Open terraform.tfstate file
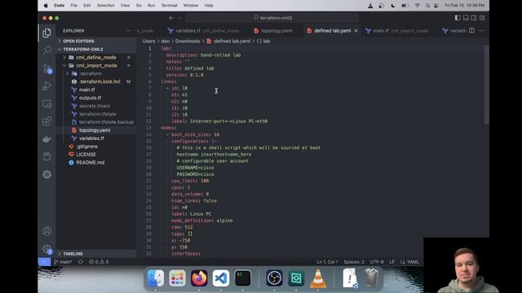 pyautogui.click(x=98, y=114)
